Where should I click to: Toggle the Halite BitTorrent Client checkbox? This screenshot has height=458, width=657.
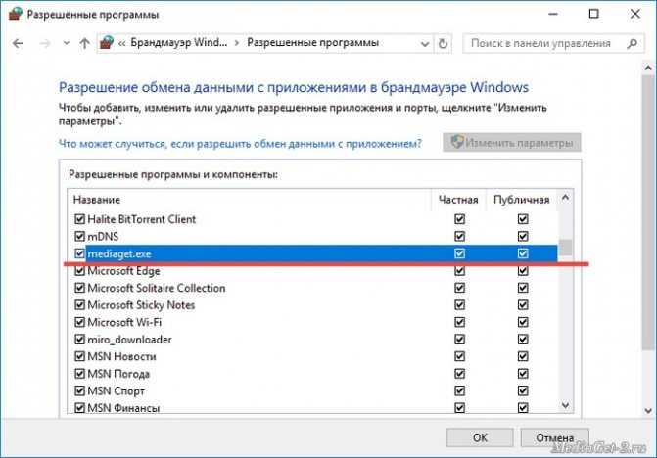(79, 219)
